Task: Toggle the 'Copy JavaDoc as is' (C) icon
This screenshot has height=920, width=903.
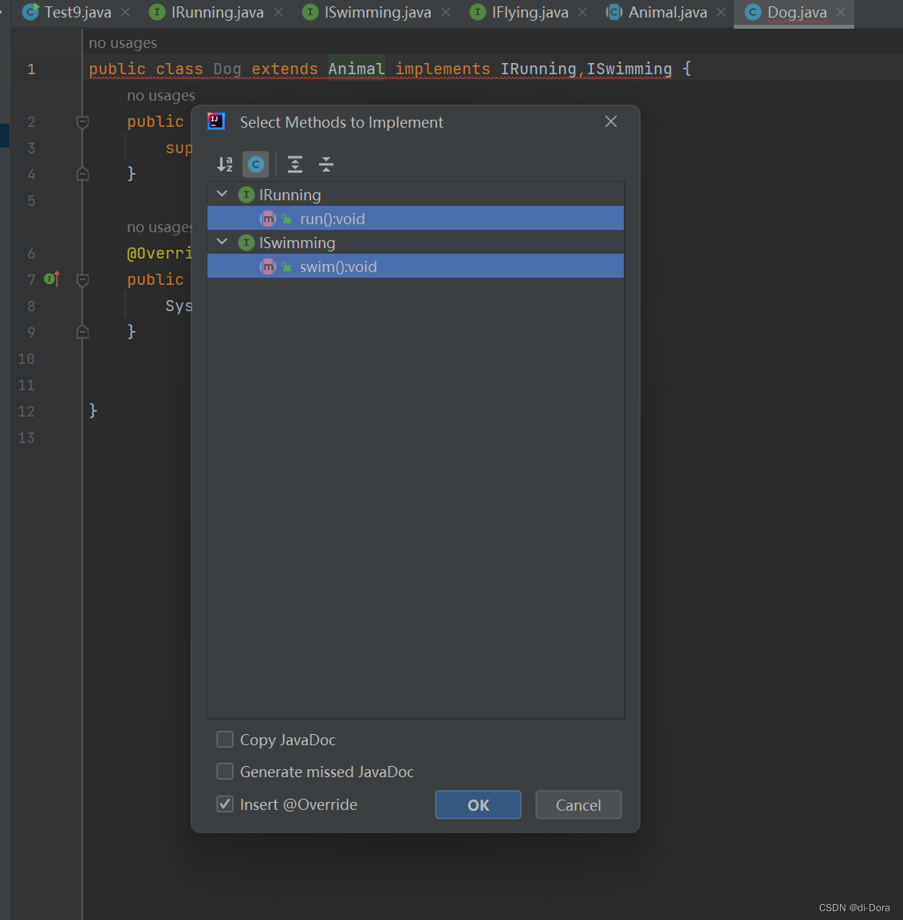Action: [255, 164]
